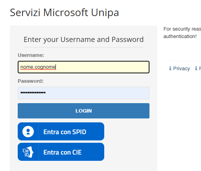This screenshot has width=201, height=171.
Task: Click the info icon beside Privacy
Action: [x=170, y=68]
